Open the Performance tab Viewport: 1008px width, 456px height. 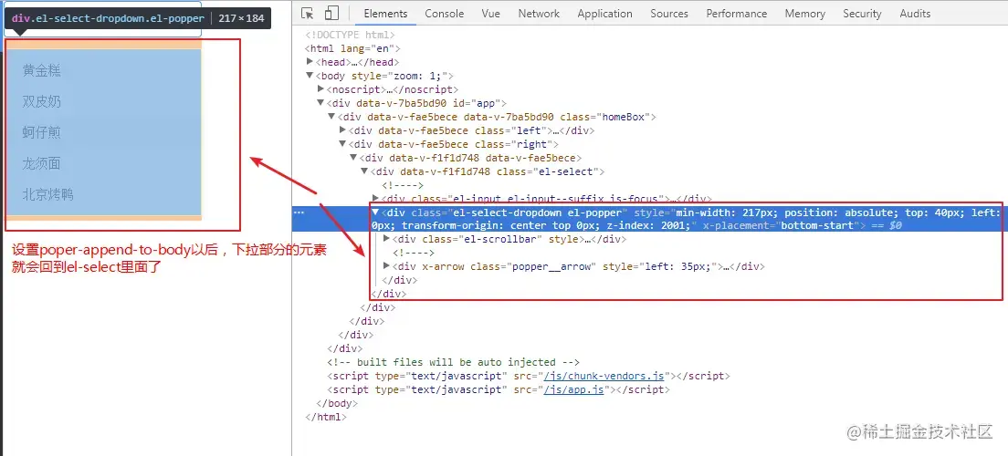click(x=737, y=14)
